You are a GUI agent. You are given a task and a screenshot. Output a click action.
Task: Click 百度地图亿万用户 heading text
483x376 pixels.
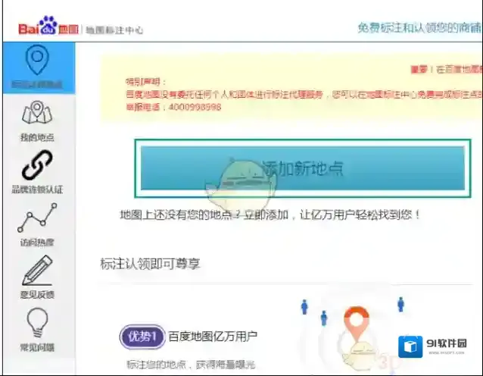click(213, 337)
